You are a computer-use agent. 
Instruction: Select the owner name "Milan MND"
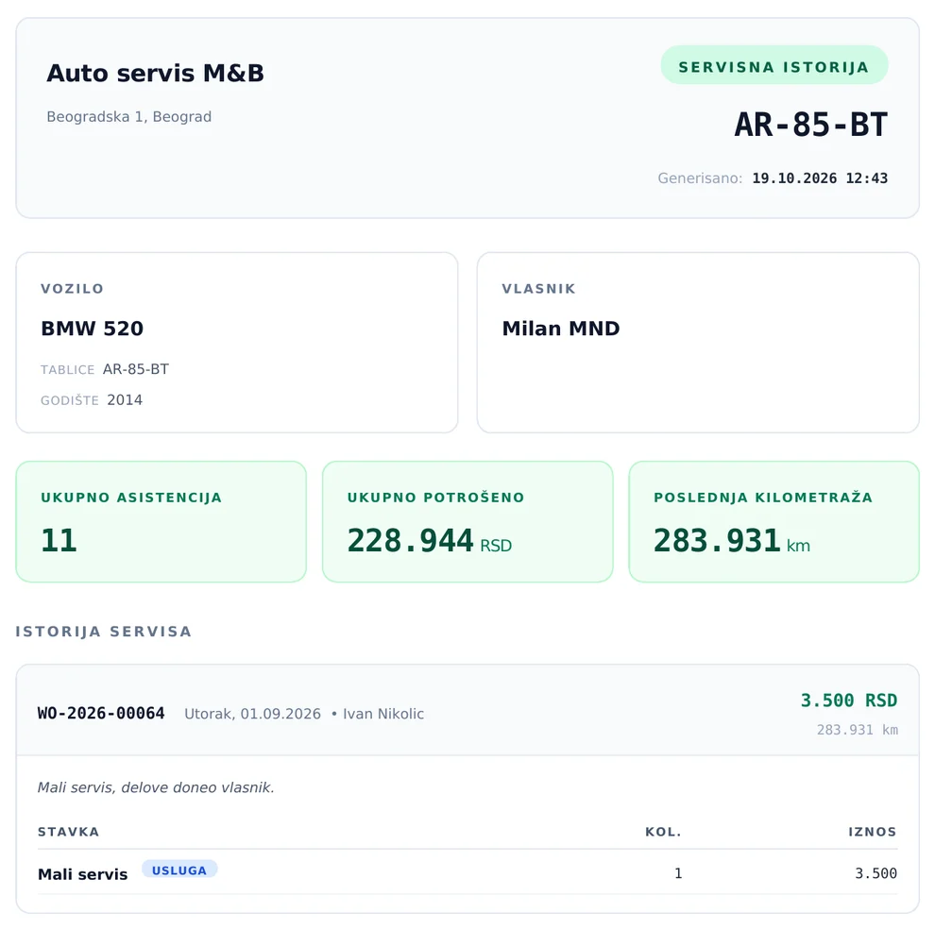(x=560, y=329)
